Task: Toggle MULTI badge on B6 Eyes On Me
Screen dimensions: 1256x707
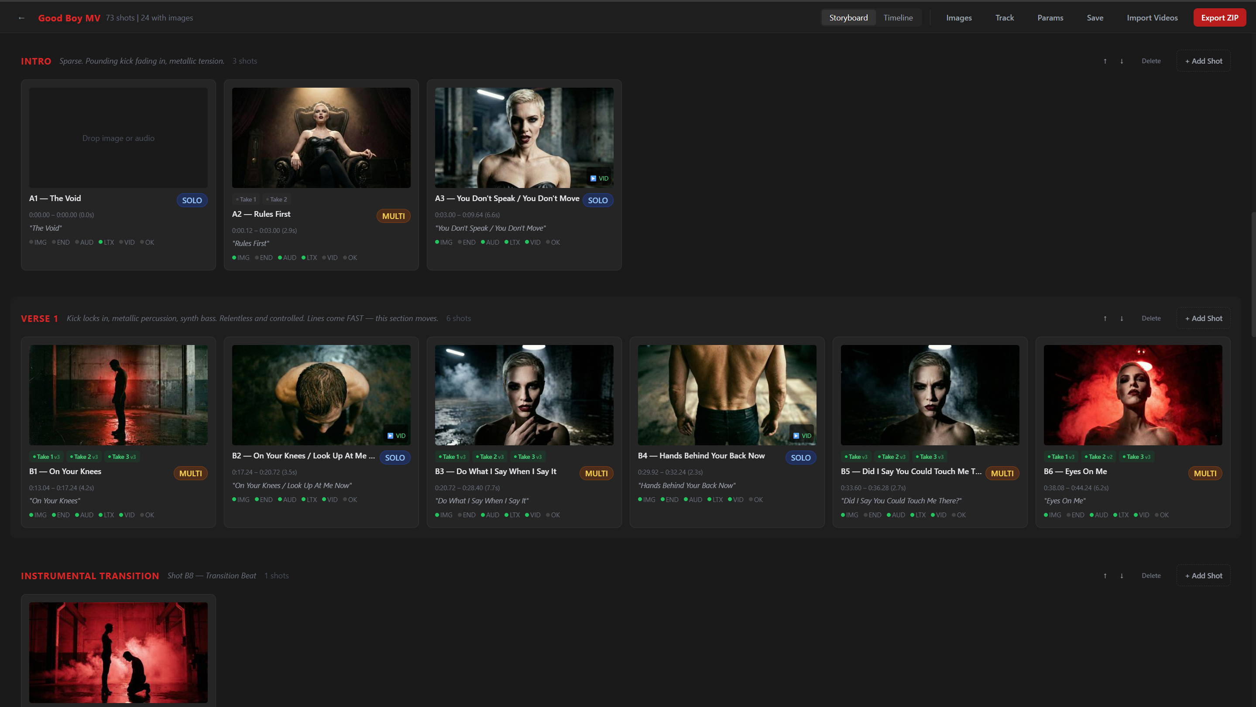Action: tap(1205, 473)
